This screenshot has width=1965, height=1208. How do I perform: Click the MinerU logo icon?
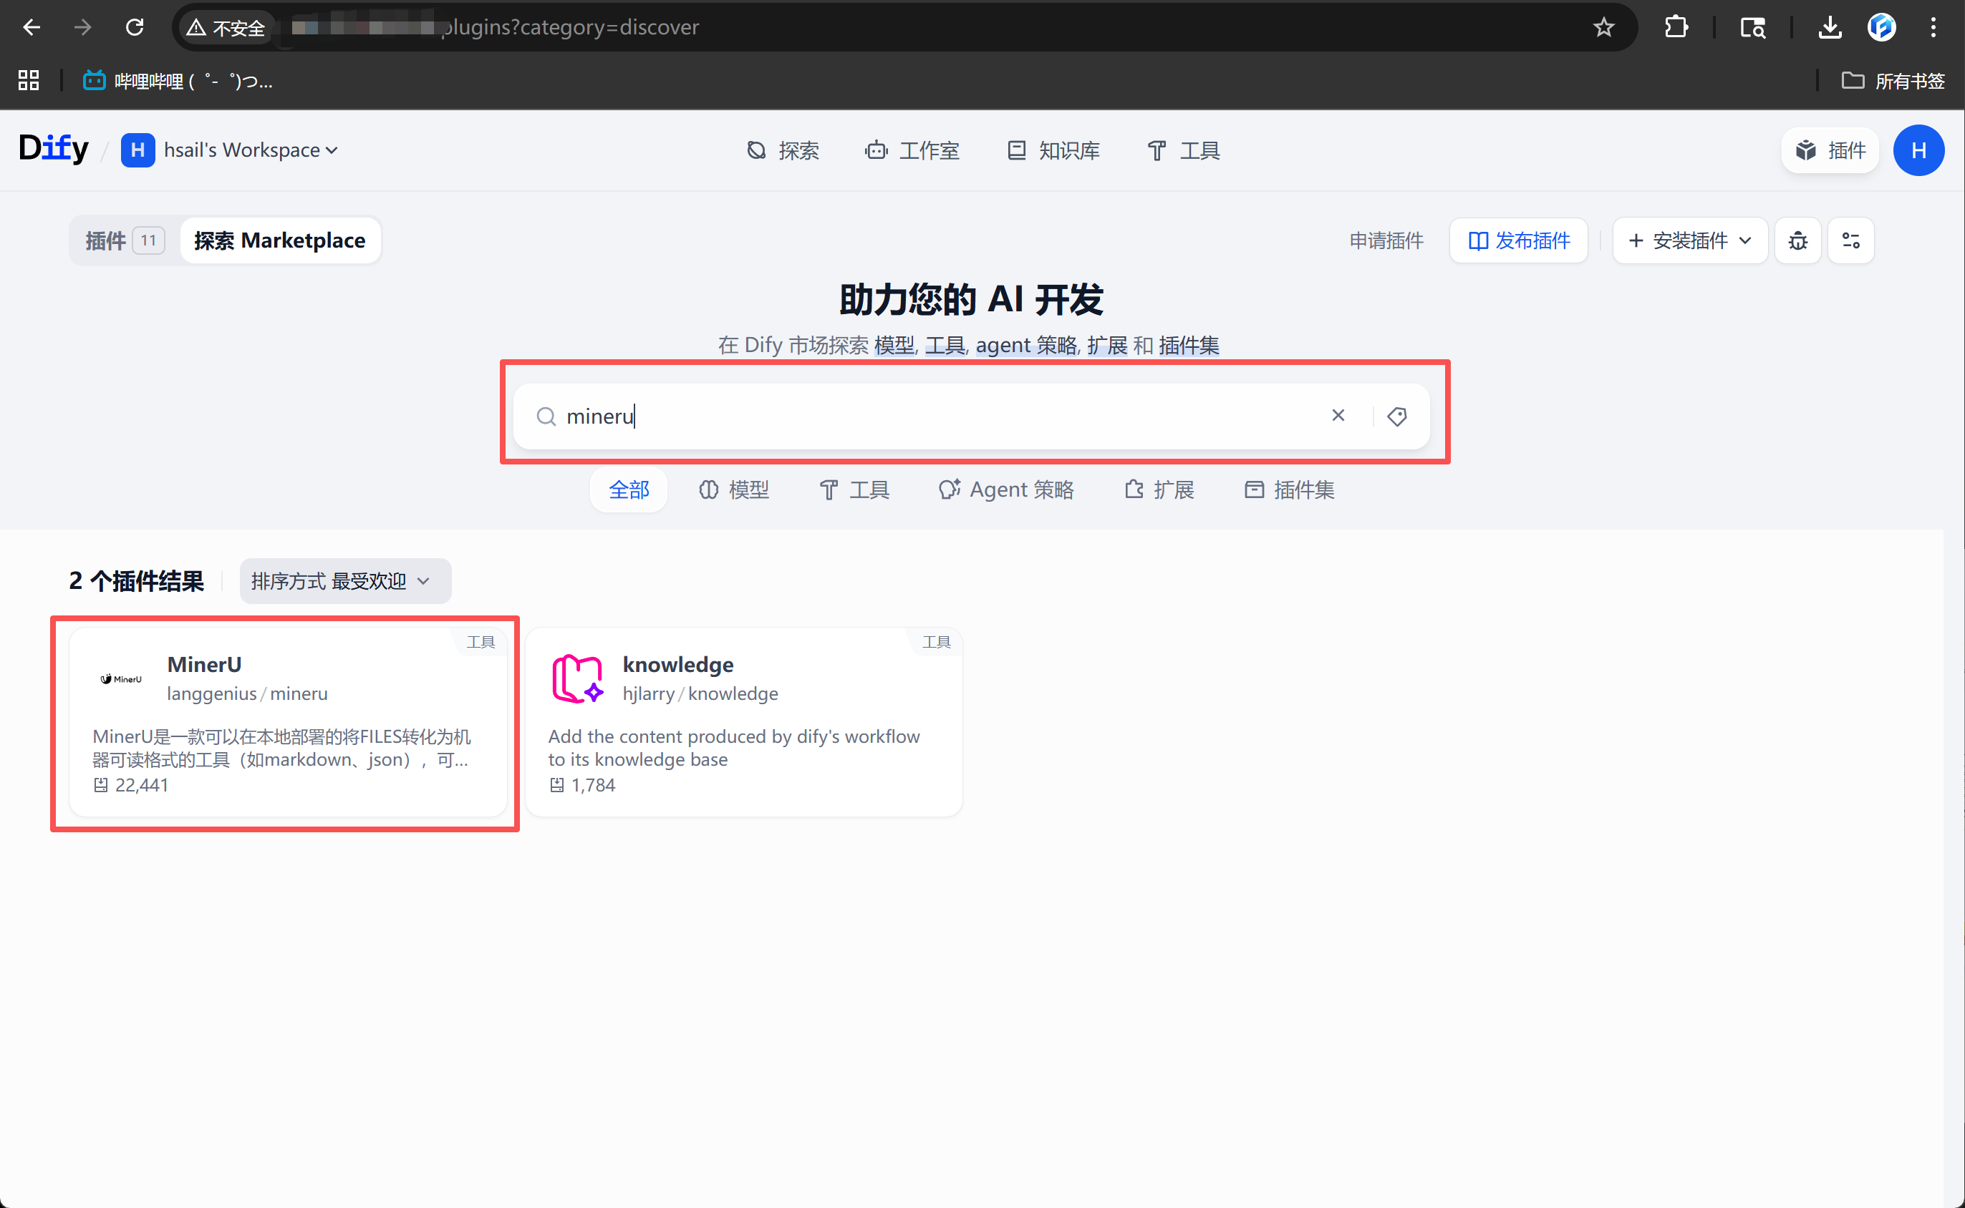[x=122, y=679]
